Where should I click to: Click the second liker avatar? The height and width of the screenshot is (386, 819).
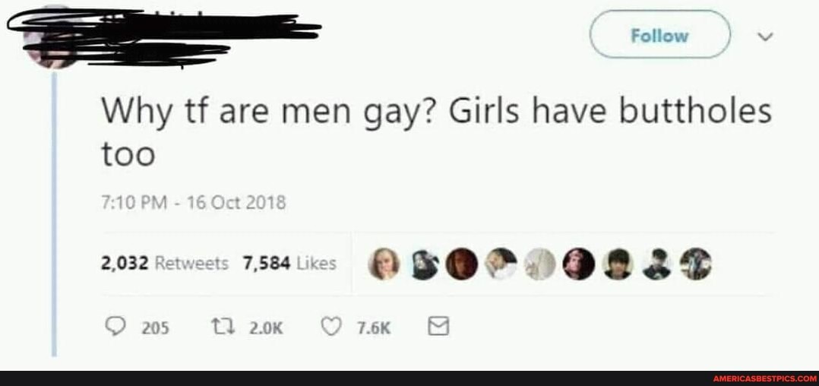[x=423, y=264]
